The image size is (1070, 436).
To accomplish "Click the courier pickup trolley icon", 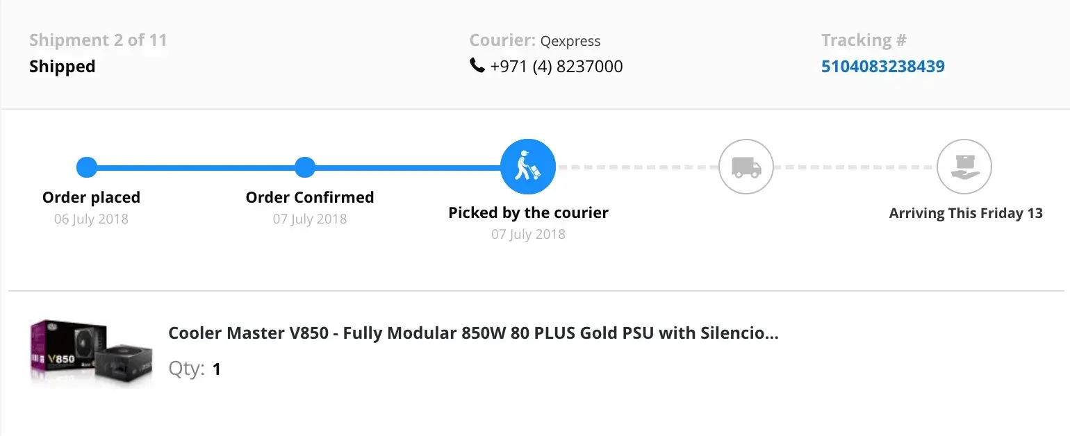I will click(528, 167).
